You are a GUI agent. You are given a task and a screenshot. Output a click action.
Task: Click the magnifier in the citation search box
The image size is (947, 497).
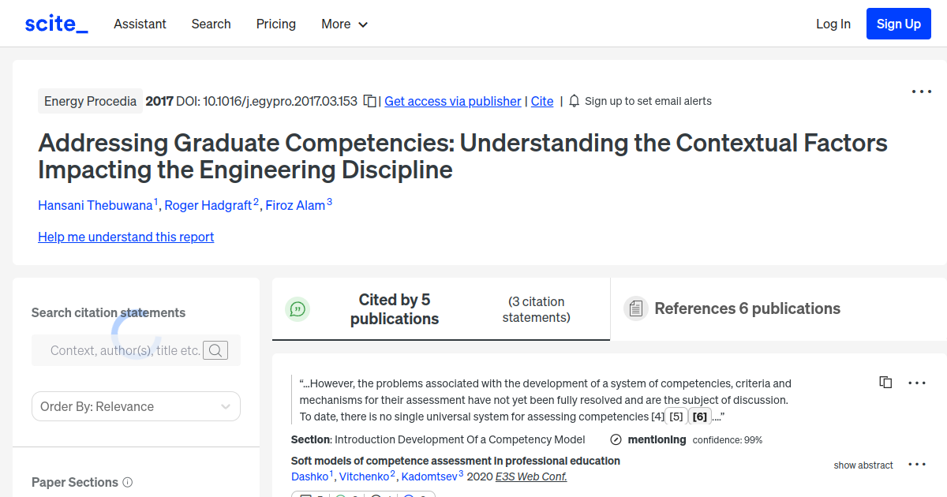click(215, 350)
